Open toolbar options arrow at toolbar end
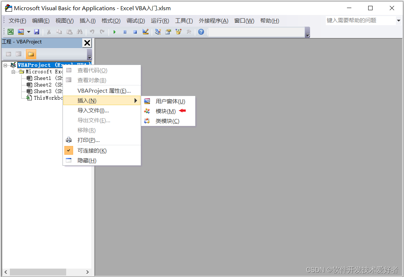This screenshot has width=404, height=277. point(307,32)
